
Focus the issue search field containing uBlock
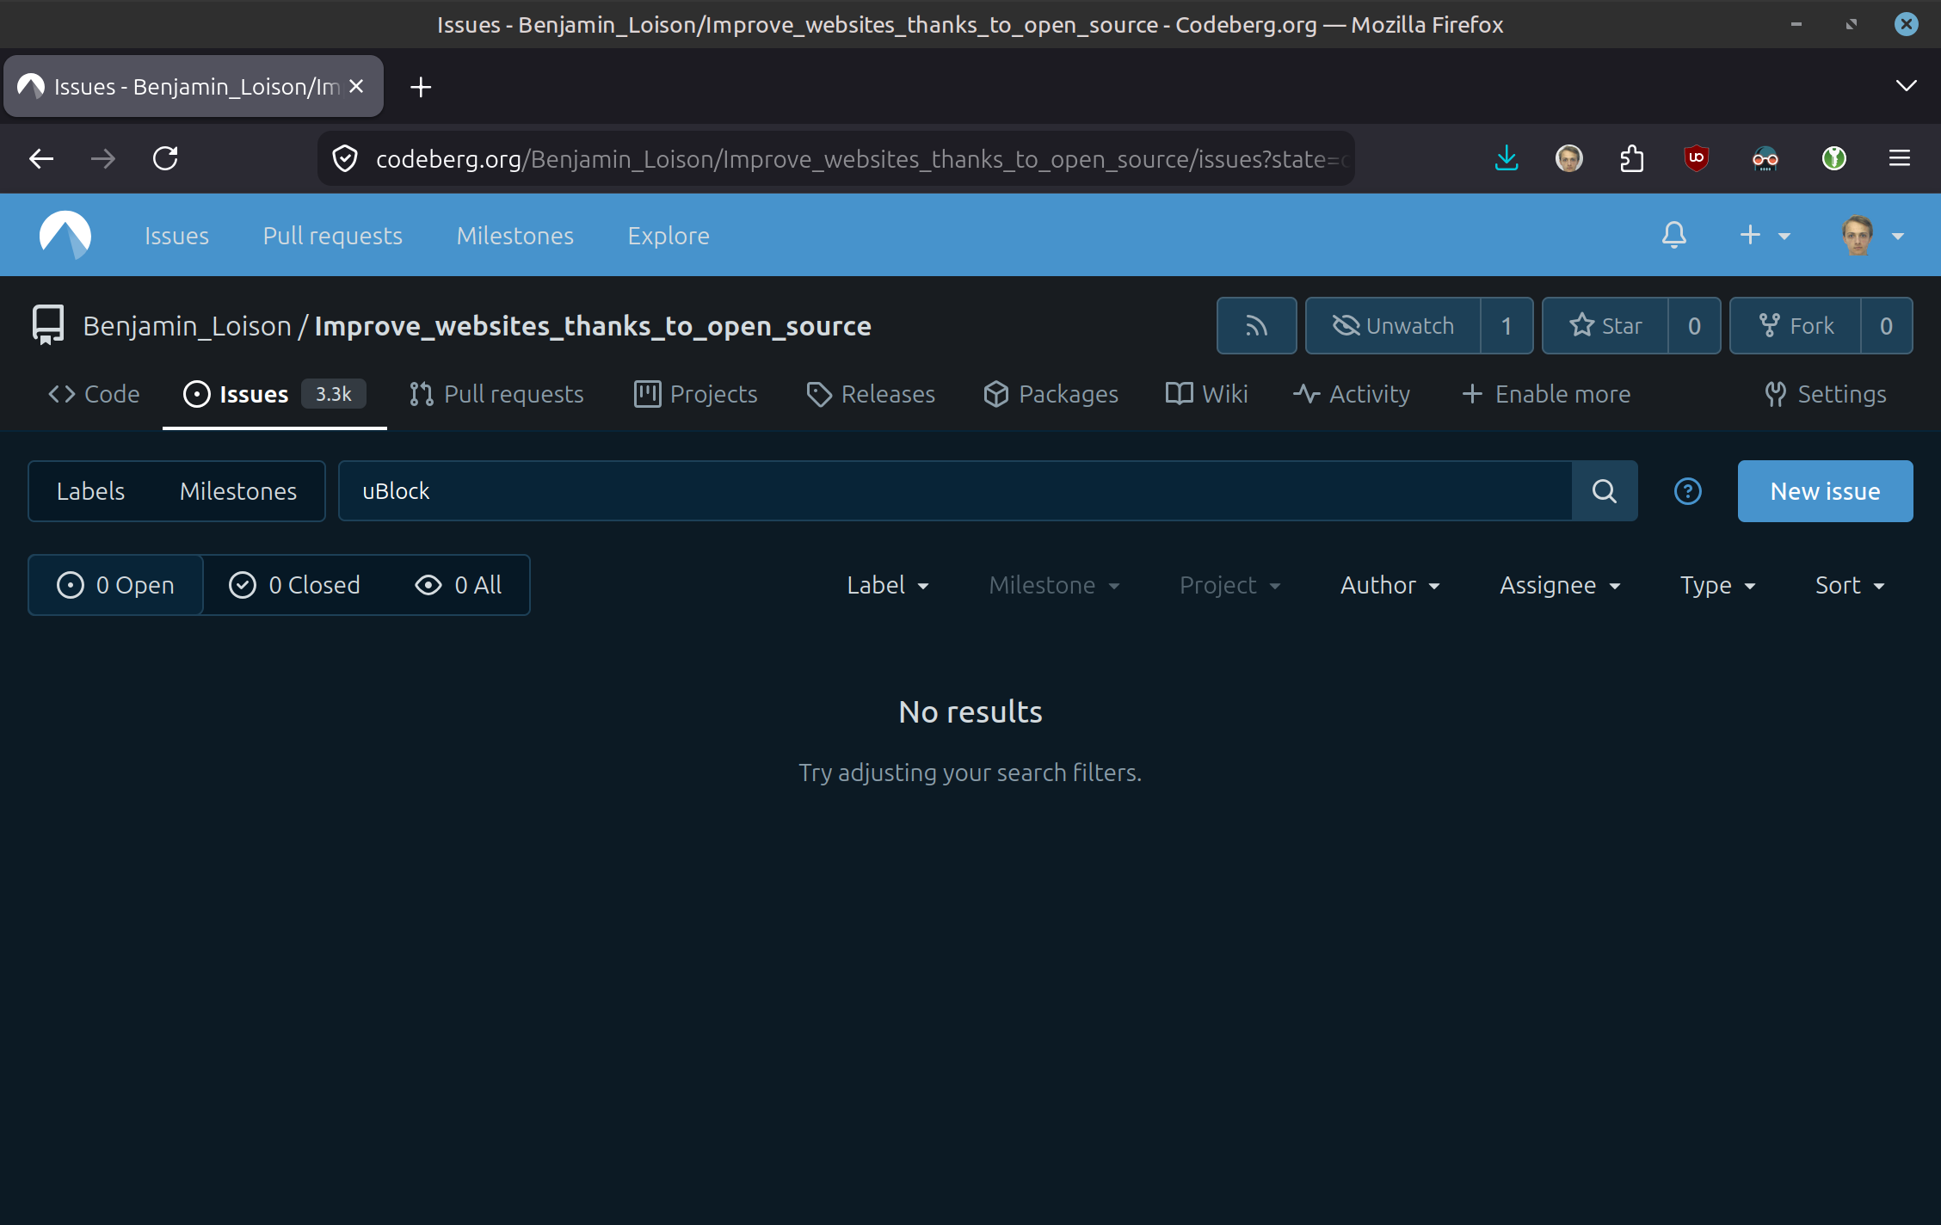pos(955,491)
